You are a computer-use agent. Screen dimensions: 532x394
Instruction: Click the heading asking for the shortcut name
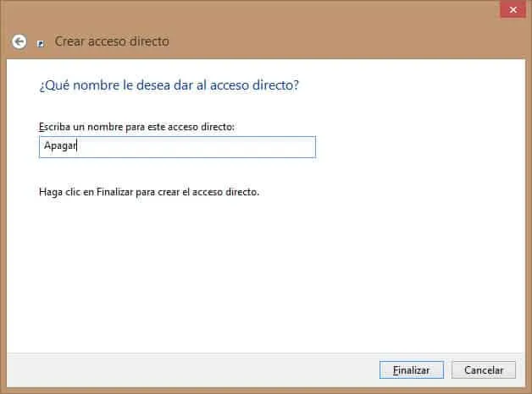pos(169,85)
